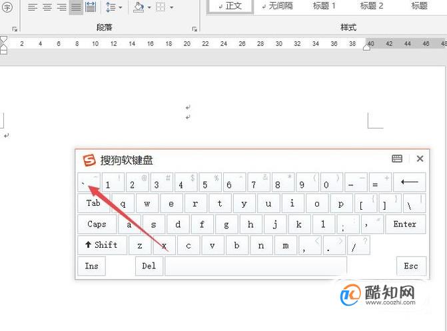Screen dimensions: 447x331
Task: Click the borders icon
Action: pos(161,7)
